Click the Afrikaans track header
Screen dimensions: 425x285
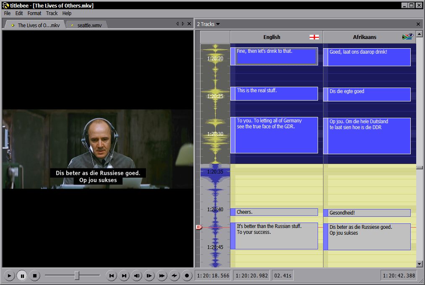point(369,37)
